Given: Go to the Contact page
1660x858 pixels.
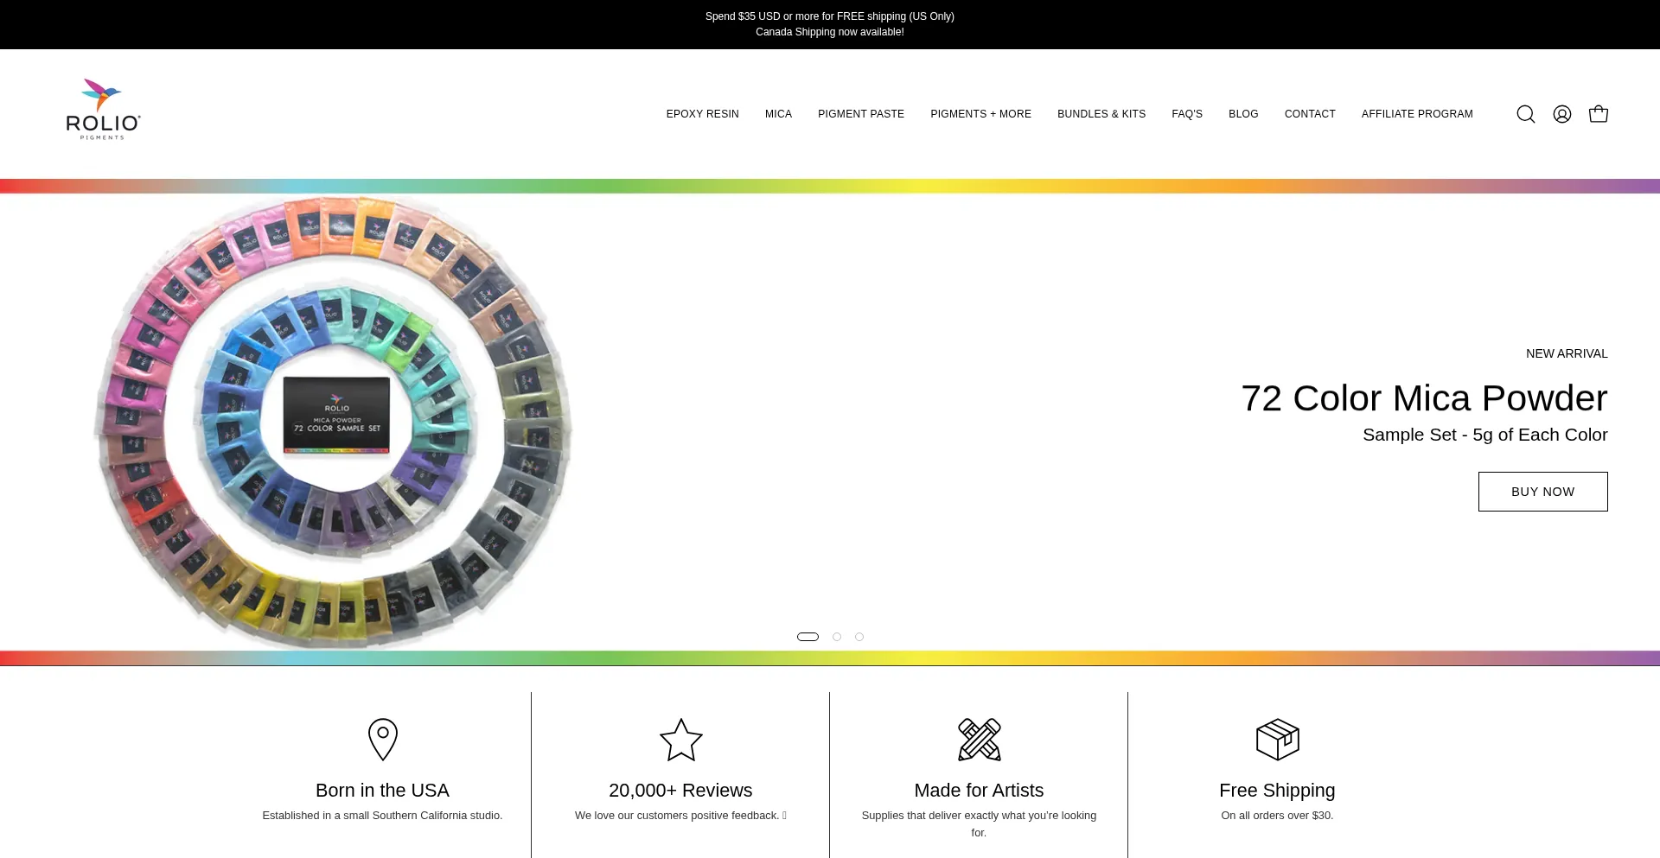Looking at the screenshot, I should 1310,114.
